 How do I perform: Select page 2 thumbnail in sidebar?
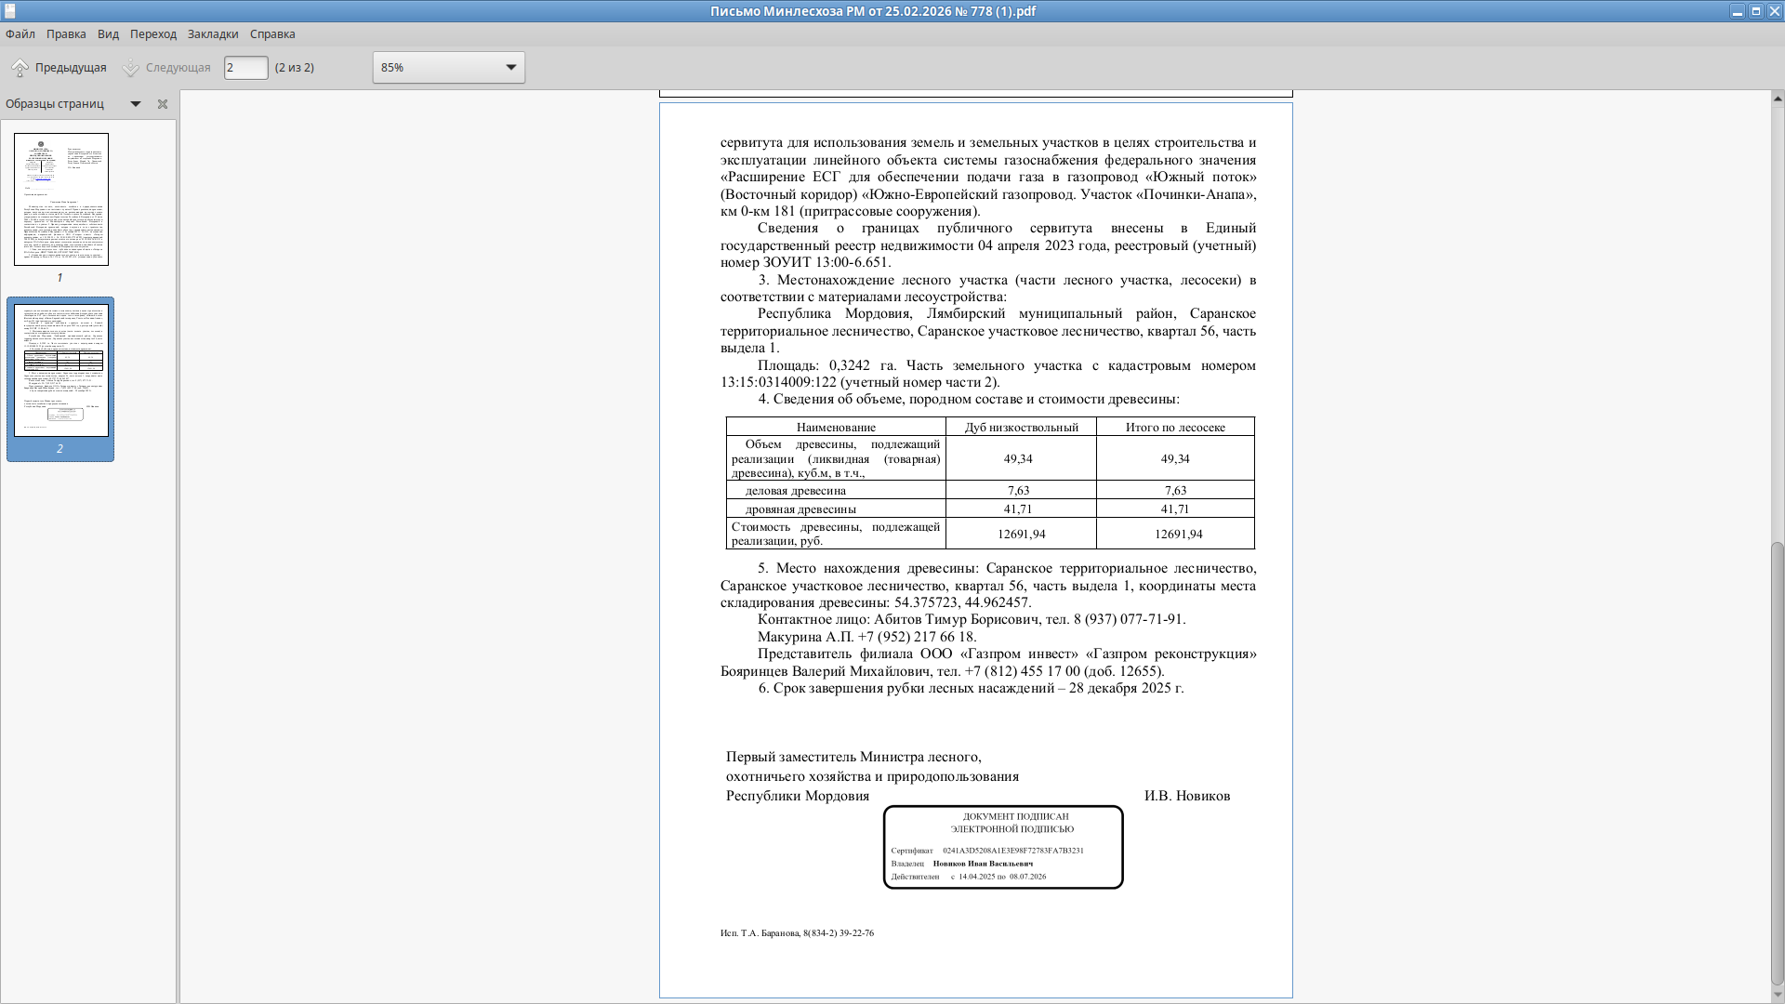[x=61, y=370]
